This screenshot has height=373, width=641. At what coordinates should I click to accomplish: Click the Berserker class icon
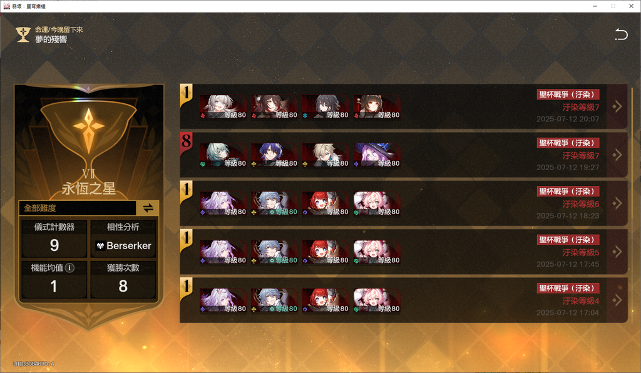click(x=100, y=245)
